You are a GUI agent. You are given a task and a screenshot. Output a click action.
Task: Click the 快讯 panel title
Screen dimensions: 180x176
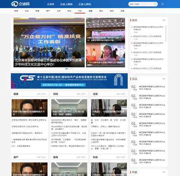point(135,20)
